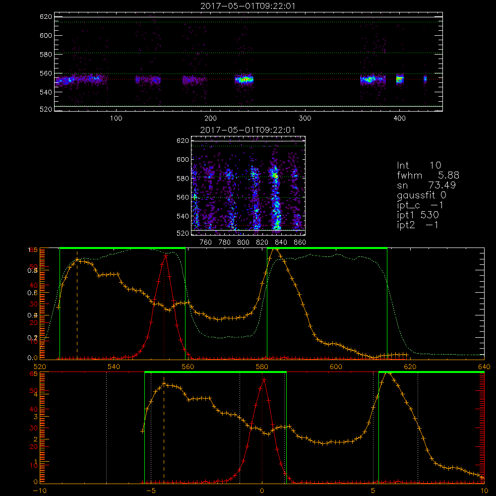Image resolution: width=496 pixels, height=496 pixels.
Task: Click the '-5' x-axis label of the bottom plot
Action: [x=151, y=491]
